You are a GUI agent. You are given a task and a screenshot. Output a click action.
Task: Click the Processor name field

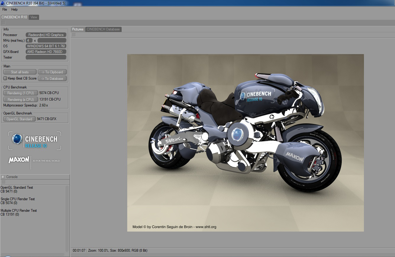coord(46,35)
